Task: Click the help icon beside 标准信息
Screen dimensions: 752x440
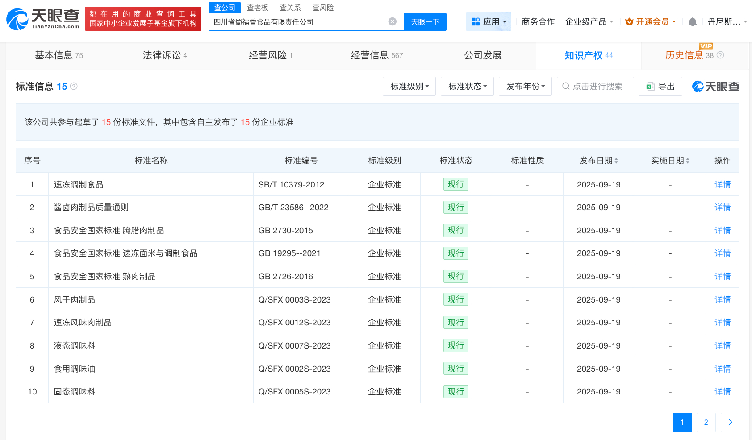Action: (74, 87)
